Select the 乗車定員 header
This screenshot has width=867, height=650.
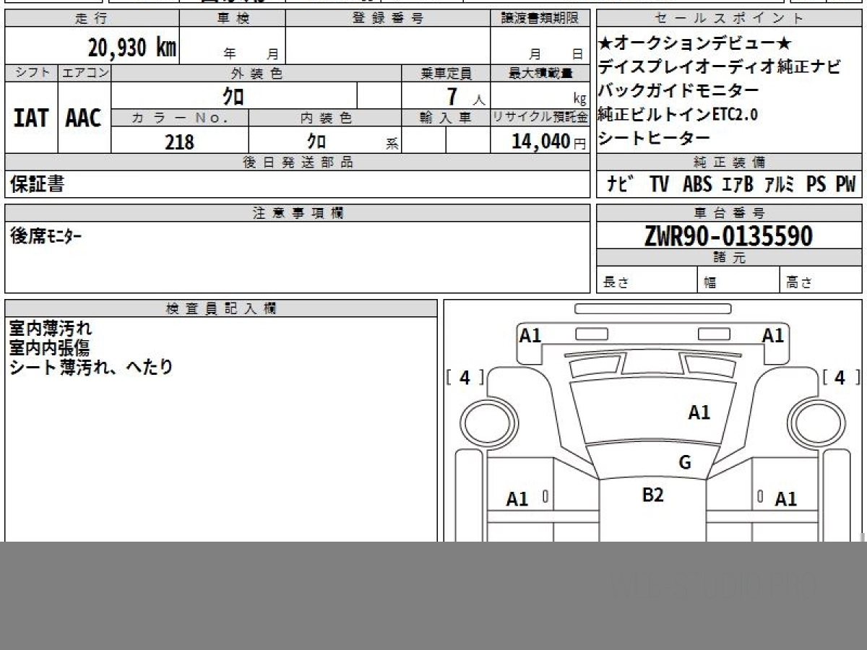click(446, 73)
